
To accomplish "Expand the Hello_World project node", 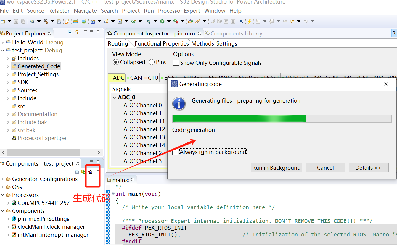I will pyautogui.click(x=3, y=42).
